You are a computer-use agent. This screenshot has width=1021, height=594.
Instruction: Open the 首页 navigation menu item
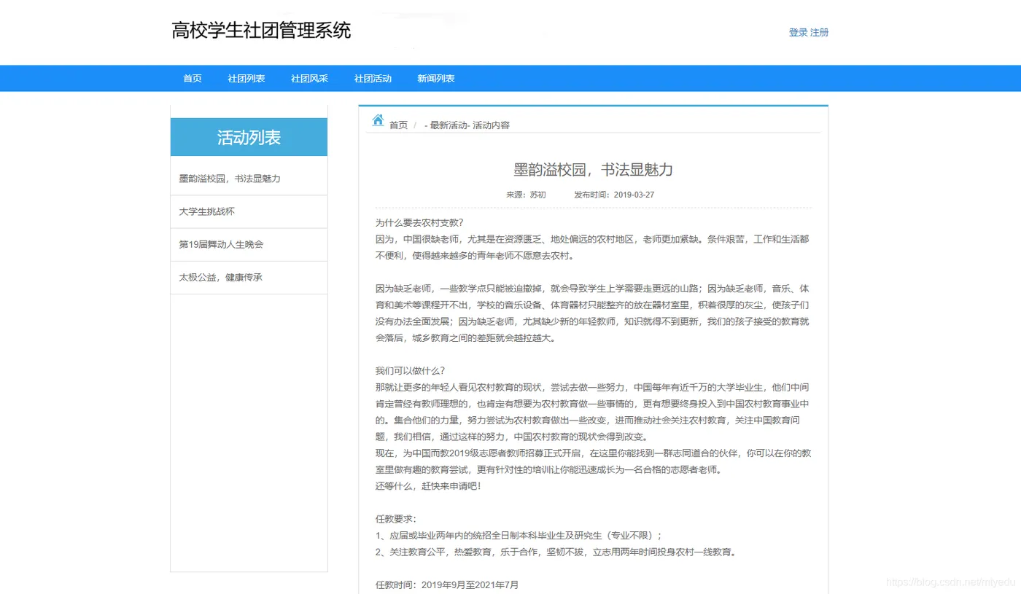pos(193,79)
